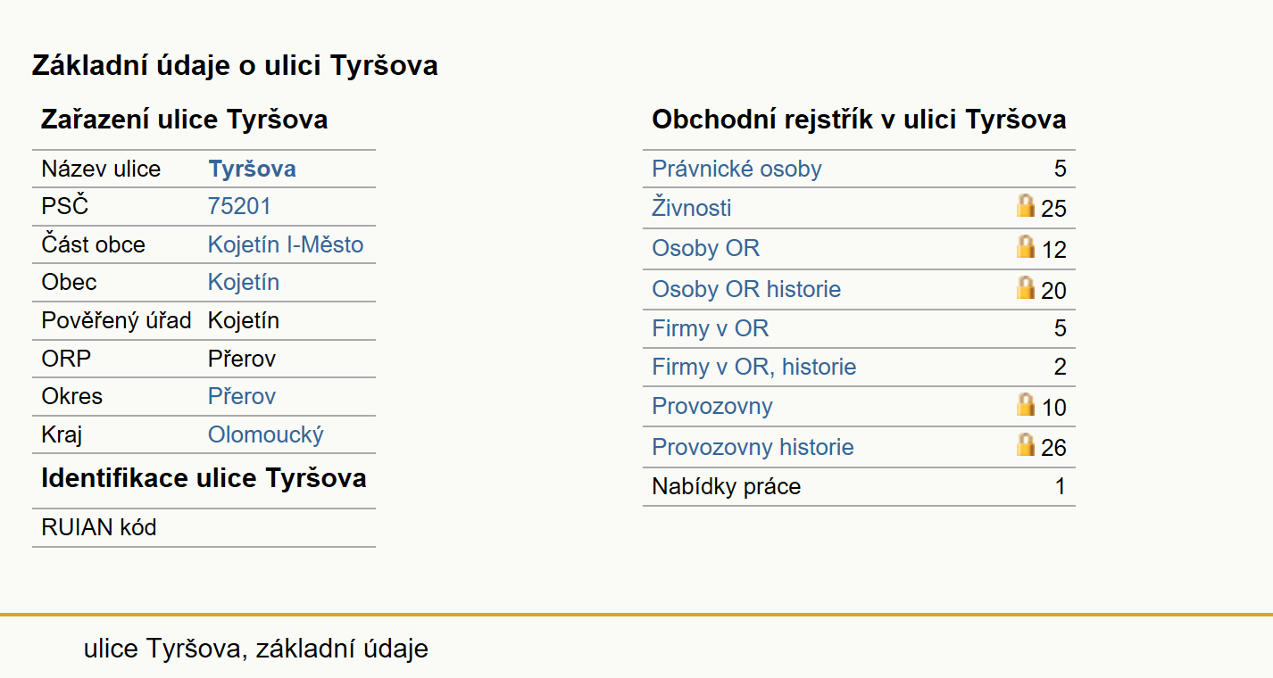This screenshot has height=678, width=1273.
Task: Open the Olomoucký region link
Action: (x=266, y=434)
